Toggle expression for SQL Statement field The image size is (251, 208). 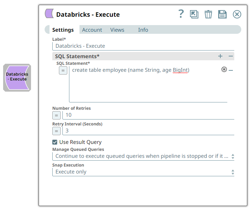tap(63, 70)
